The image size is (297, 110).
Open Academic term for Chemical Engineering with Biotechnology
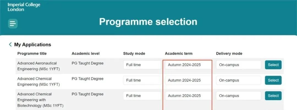click(x=188, y=96)
